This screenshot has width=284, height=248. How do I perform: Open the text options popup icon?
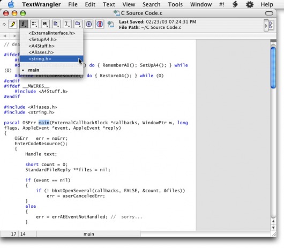click(x=34, y=24)
